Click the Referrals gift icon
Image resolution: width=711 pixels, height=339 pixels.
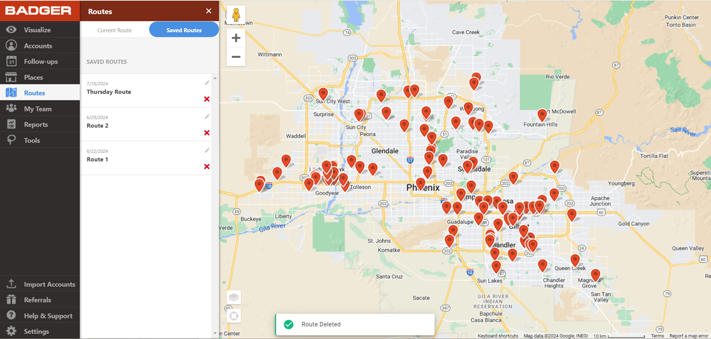11,300
